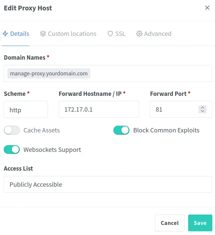Click the Cancel button

coord(170,223)
